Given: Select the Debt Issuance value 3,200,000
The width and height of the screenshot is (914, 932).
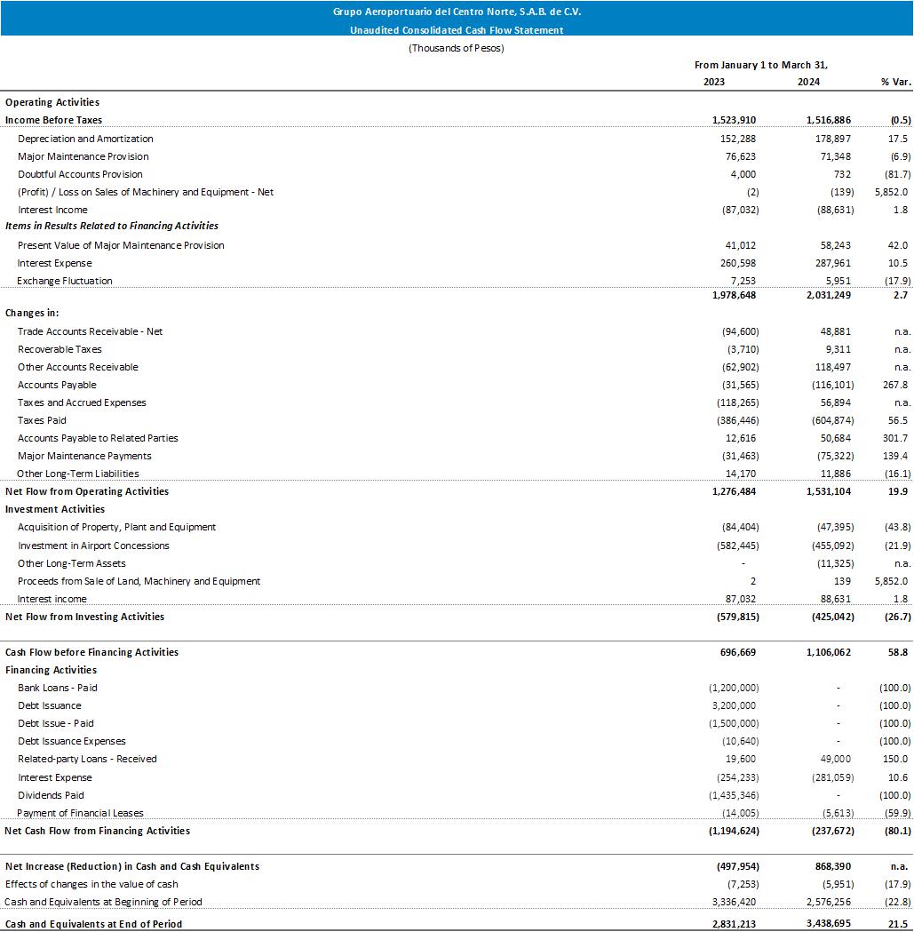Looking at the screenshot, I should pyautogui.click(x=734, y=705).
